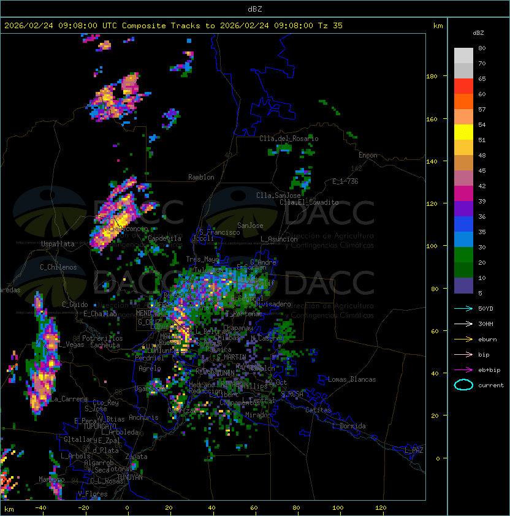The width and height of the screenshot is (510, 516).
Task: Click the 'Mirador' map label
Action: [258, 415]
